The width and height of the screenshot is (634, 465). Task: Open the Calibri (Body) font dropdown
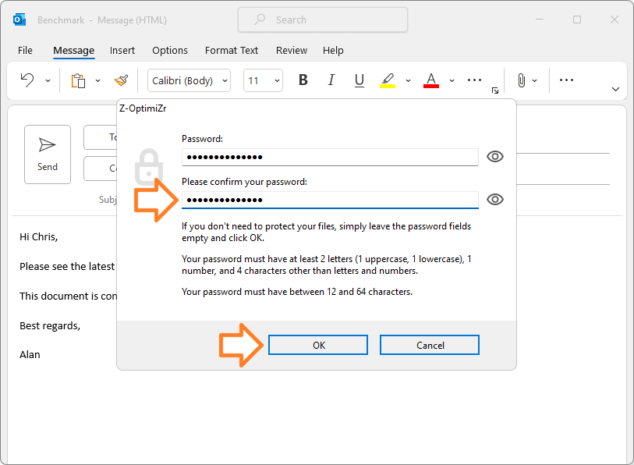coord(223,80)
